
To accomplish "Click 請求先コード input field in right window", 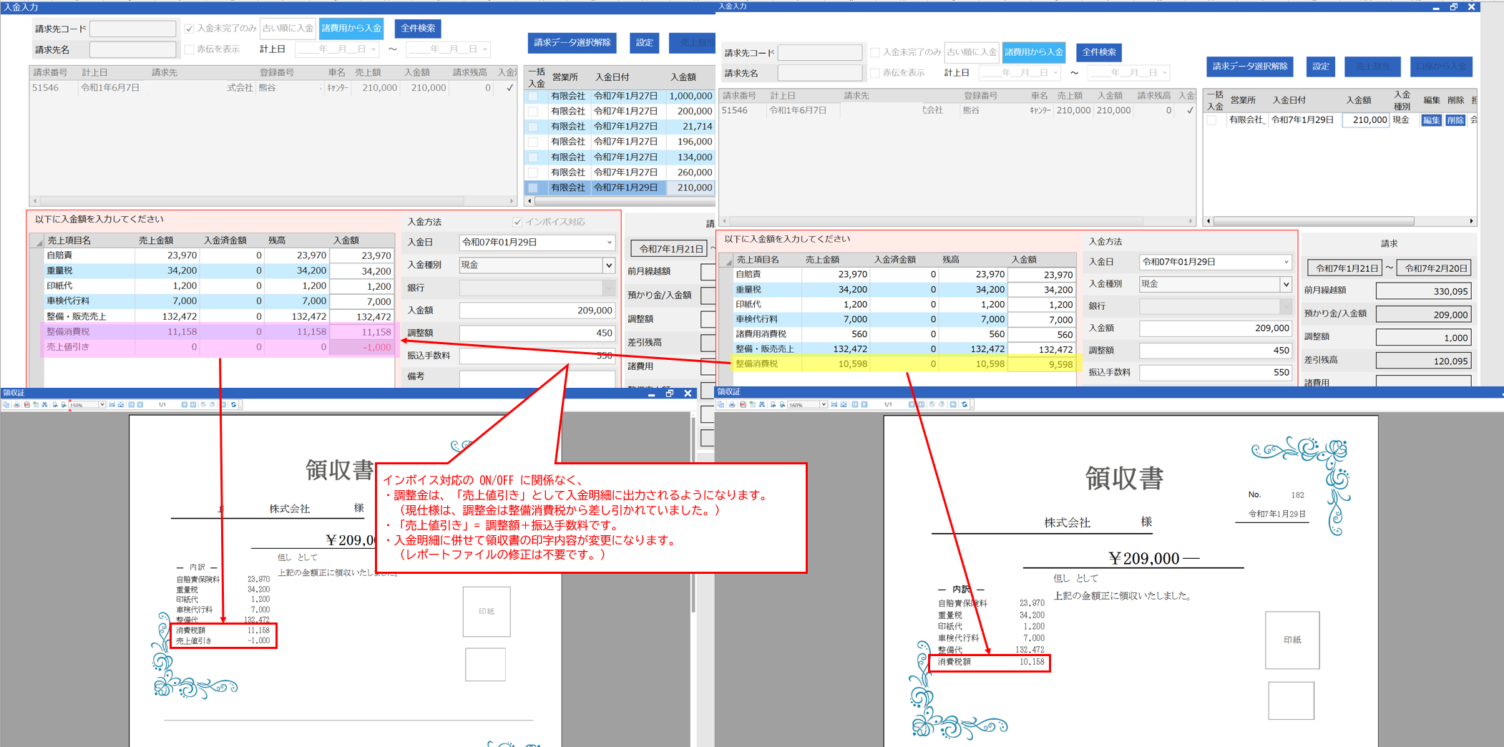I will tap(819, 53).
